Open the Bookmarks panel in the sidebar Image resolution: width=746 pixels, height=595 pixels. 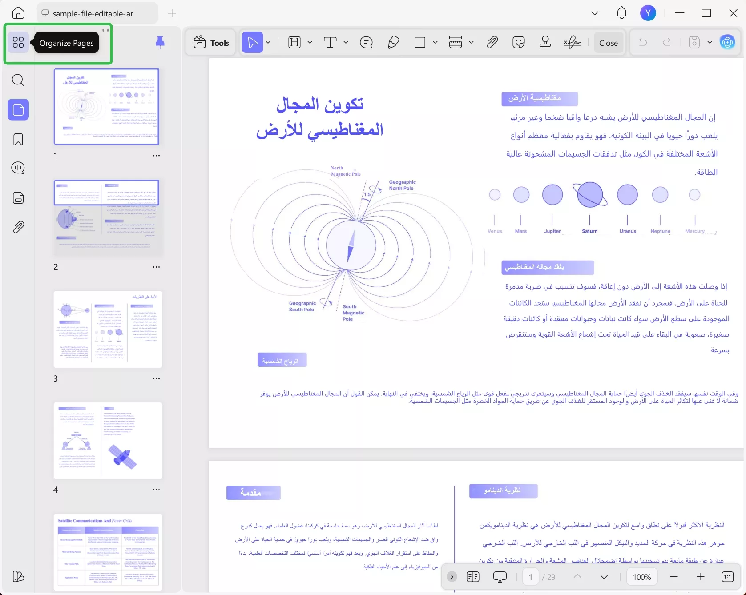tap(18, 139)
